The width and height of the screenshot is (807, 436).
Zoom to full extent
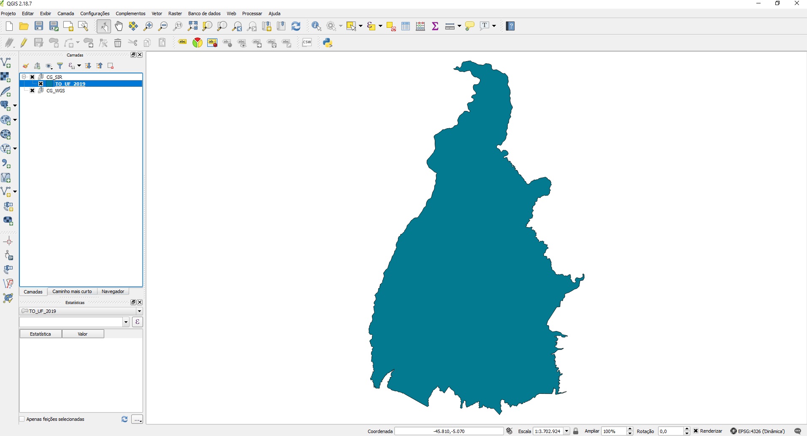coord(193,26)
